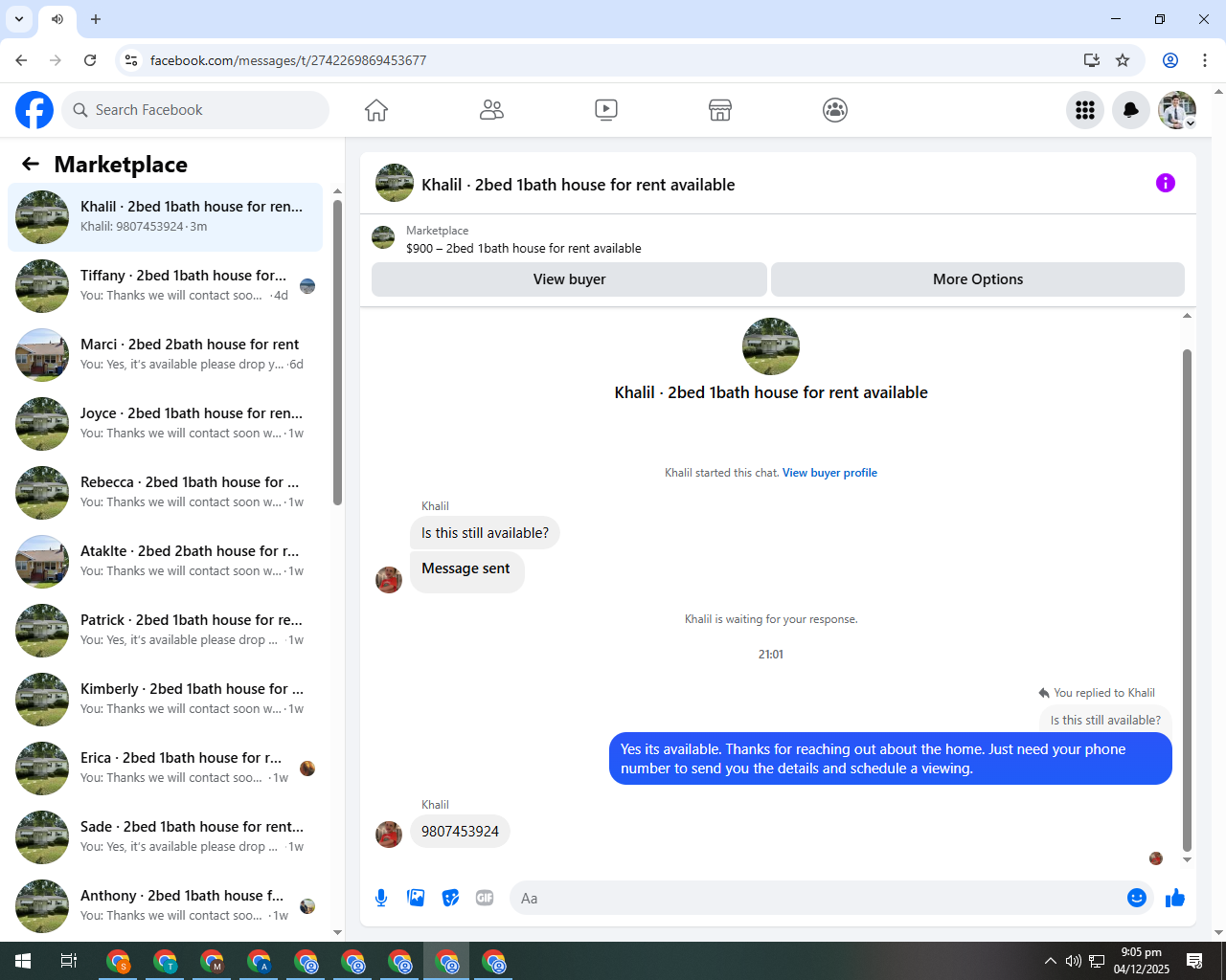Open the chat header Khalil title
Image resolution: width=1226 pixels, height=980 pixels.
click(579, 185)
